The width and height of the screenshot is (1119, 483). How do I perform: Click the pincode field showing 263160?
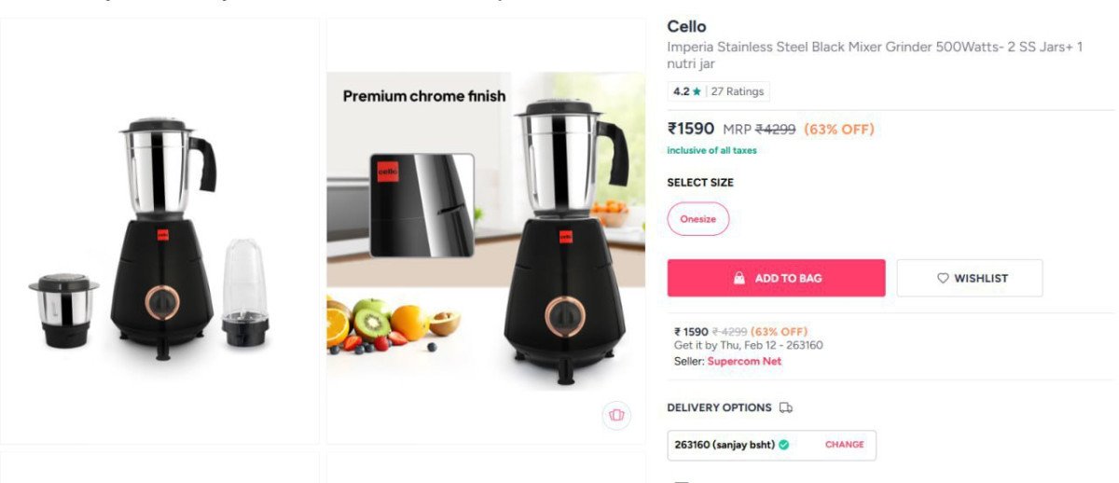point(772,445)
